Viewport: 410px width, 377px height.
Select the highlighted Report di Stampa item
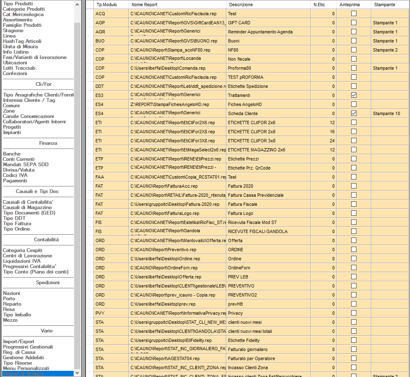pos(23,374)
